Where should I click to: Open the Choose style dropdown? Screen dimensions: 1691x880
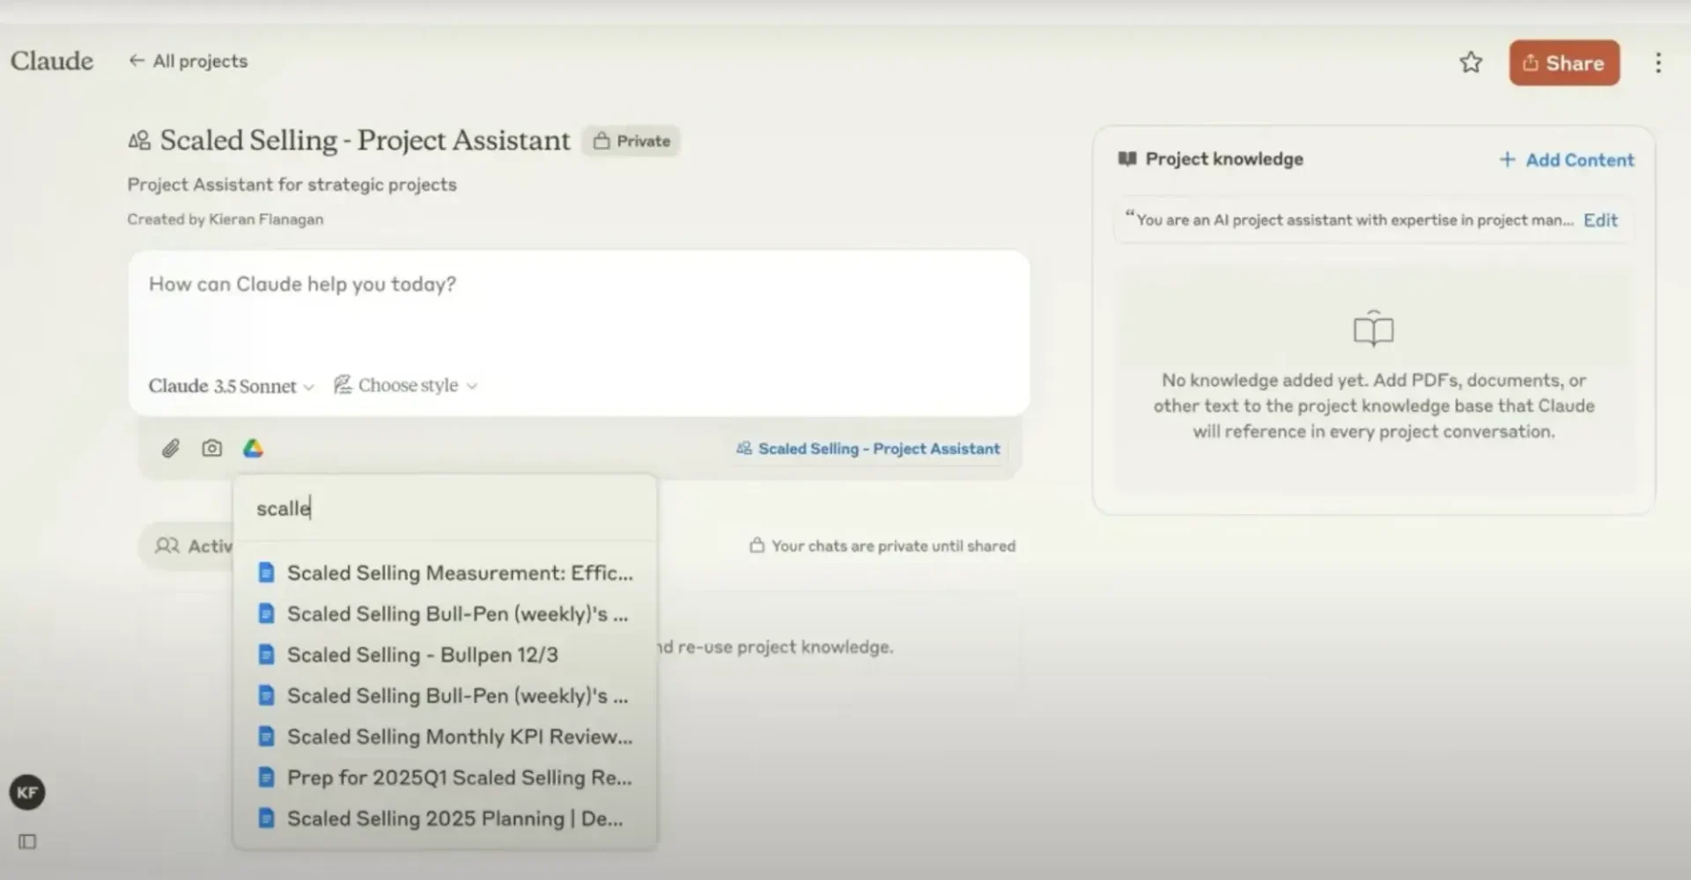pyautogui.click(x=405, y=385)
